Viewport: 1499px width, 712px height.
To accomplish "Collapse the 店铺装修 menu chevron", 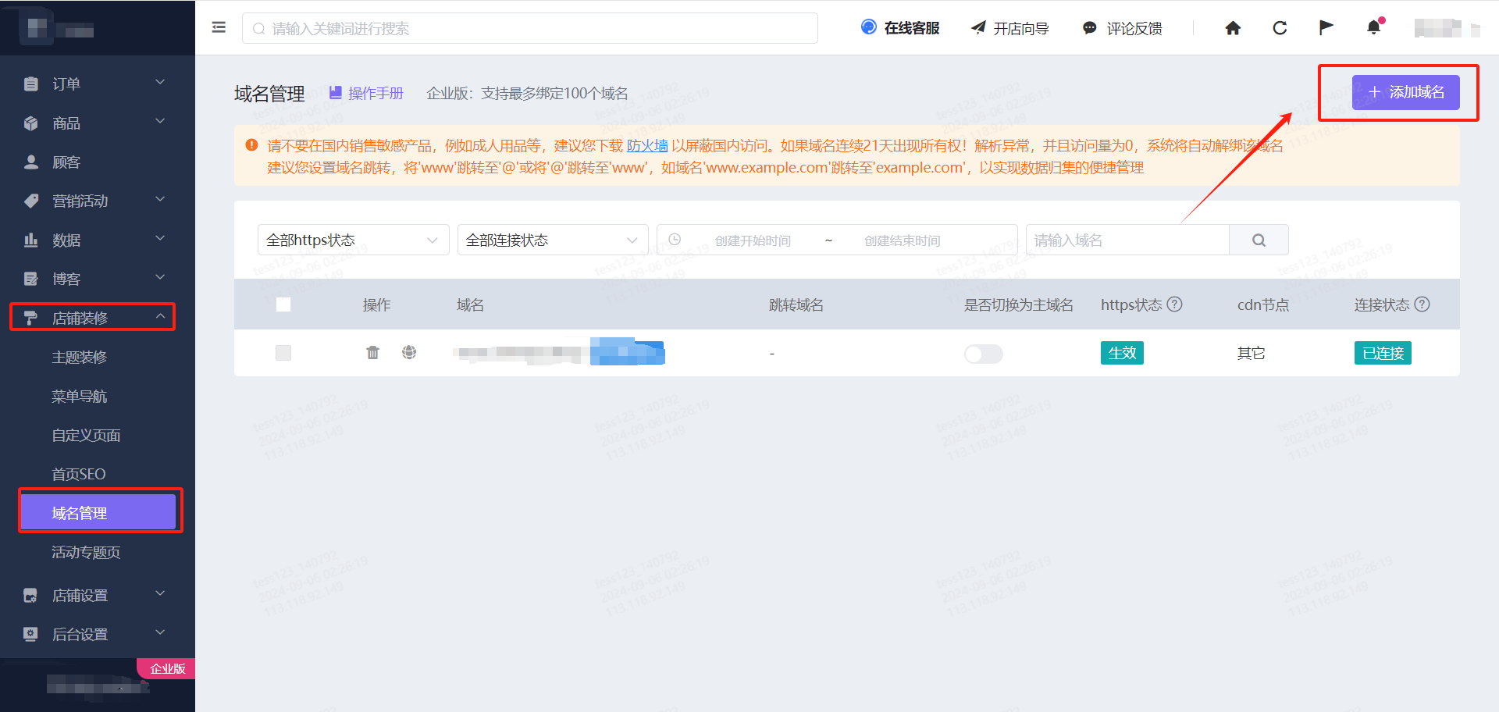I will (160, 316).
